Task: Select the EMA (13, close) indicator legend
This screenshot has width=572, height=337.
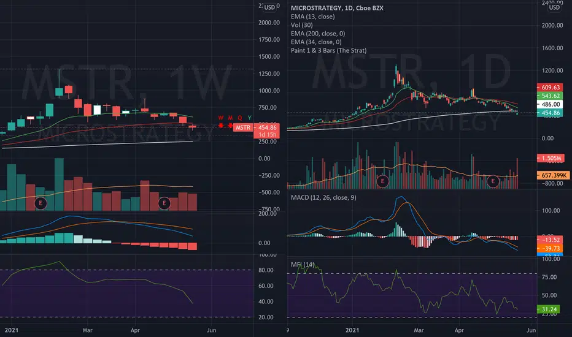Action: [x=312, y=17]
